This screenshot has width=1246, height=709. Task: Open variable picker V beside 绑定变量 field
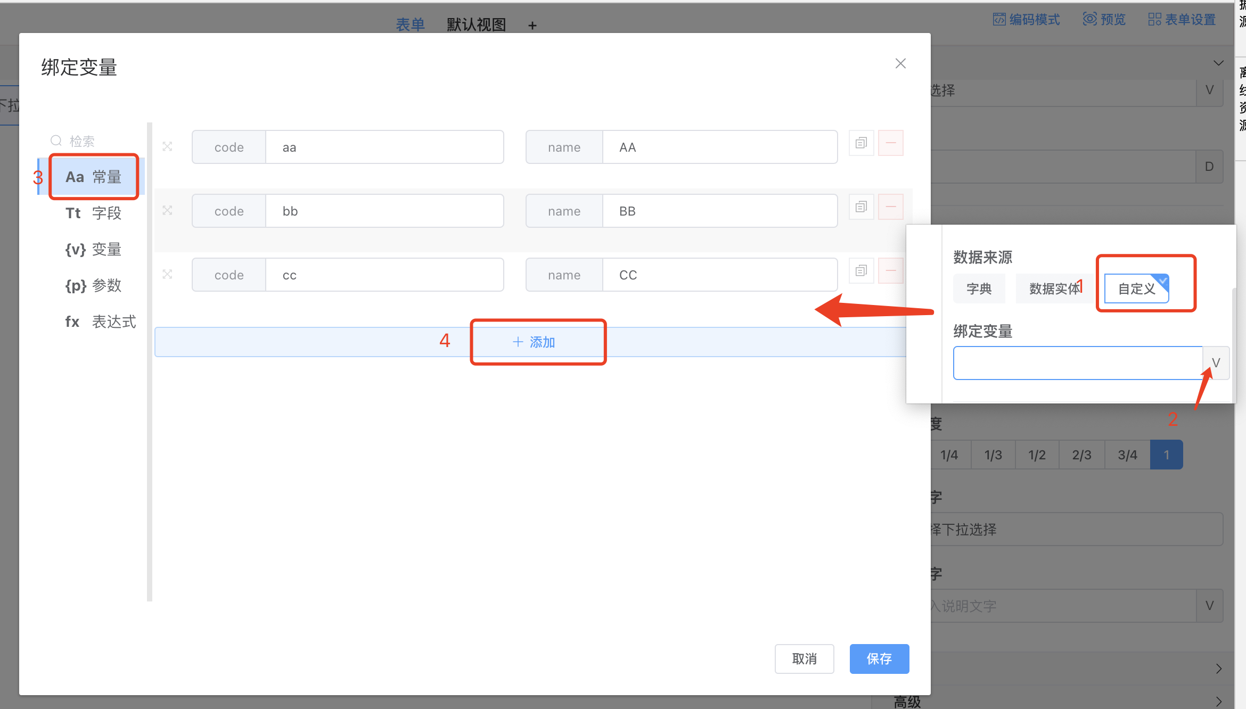pos(1216,363)
